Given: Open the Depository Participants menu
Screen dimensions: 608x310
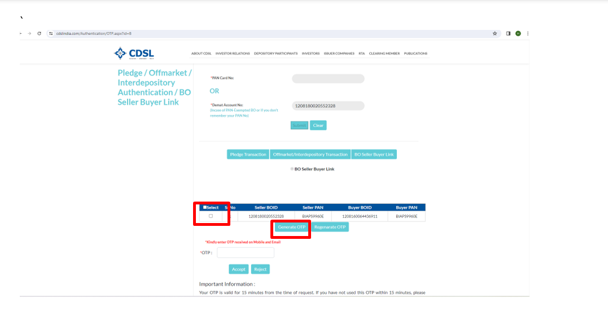Looking at the screenshot, I should [x=275, y=54].
